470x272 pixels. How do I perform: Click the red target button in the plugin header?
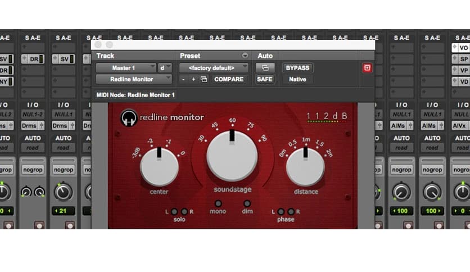point(367,68)
